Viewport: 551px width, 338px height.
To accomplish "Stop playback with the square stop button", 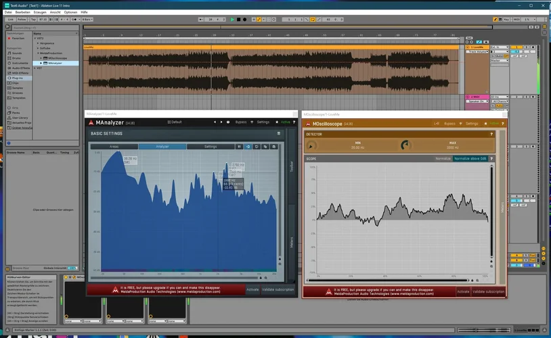I will pyautogui.click(x=238, y=20).
